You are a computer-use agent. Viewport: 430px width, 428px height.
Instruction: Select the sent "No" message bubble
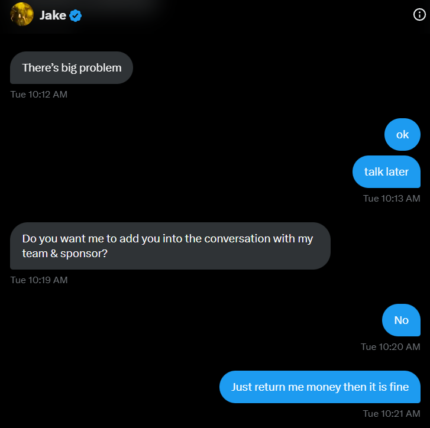(x=401, y=320)
